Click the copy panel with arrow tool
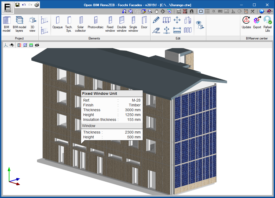The height and width of the screenshot is (198, 275). pyautogui.click(x=188, y=20)
